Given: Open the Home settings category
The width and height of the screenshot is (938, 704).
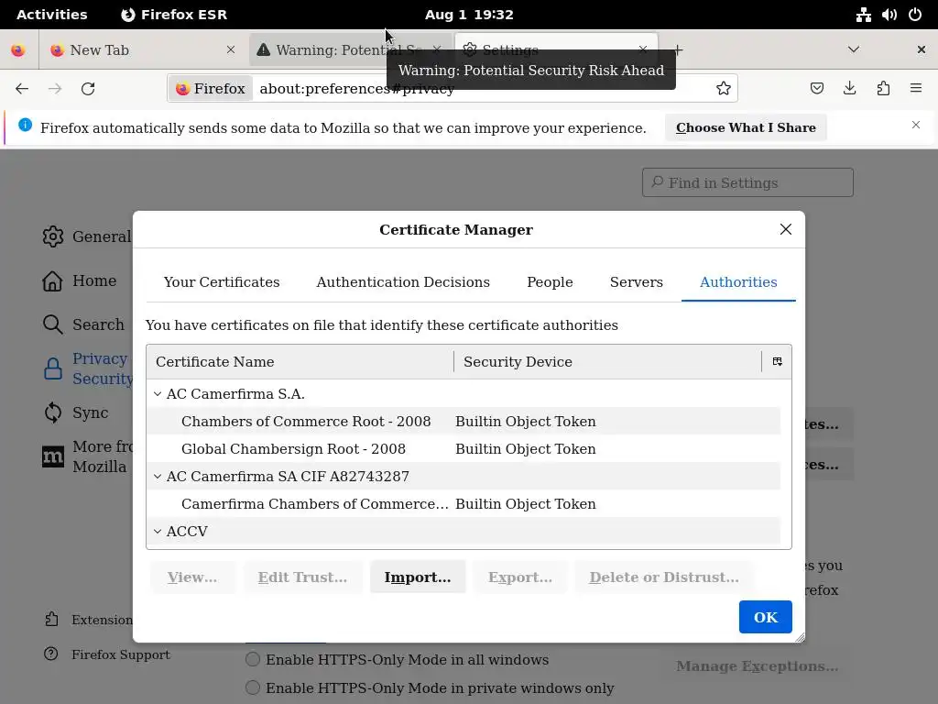Looking at the screenshot, I should [79, 280].
